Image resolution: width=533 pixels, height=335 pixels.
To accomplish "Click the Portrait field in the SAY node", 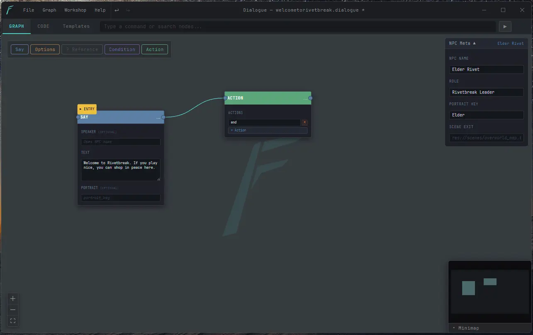I will (121, 198).
